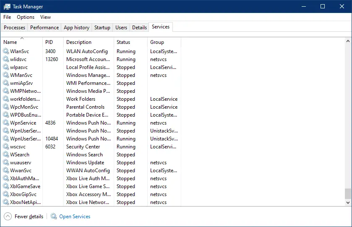Image resolution: width=352 pixels, height=227 pixels.
Task: Click the vertical scrollbar up arrow
Action: pos(347,41)
